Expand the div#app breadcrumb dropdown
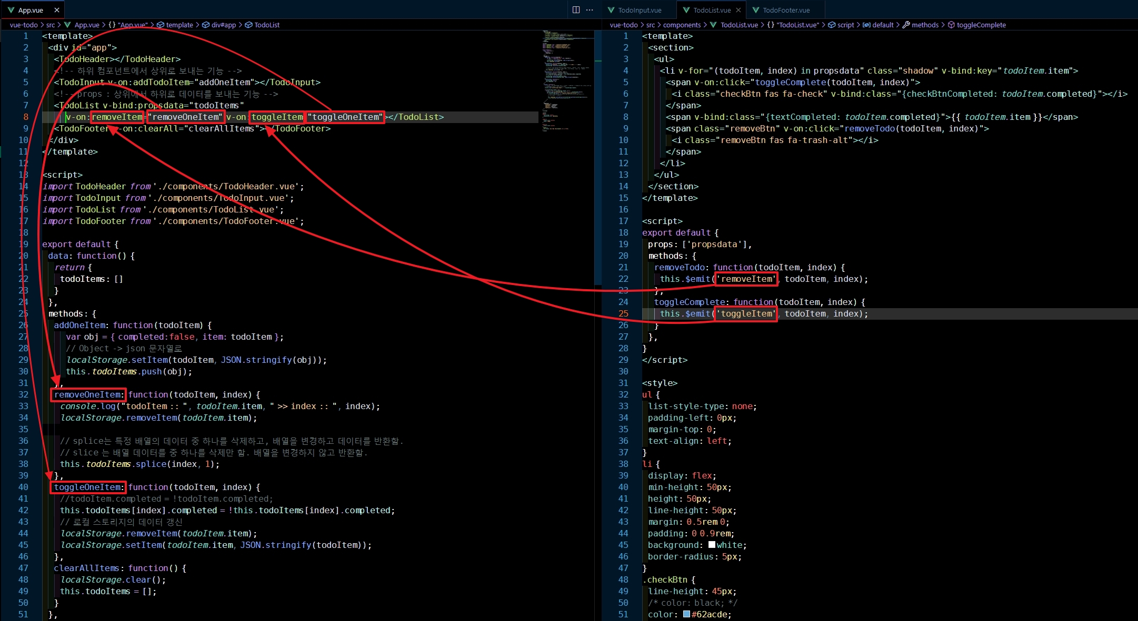Screen dimensions: 1138x621 pos(223,25)
